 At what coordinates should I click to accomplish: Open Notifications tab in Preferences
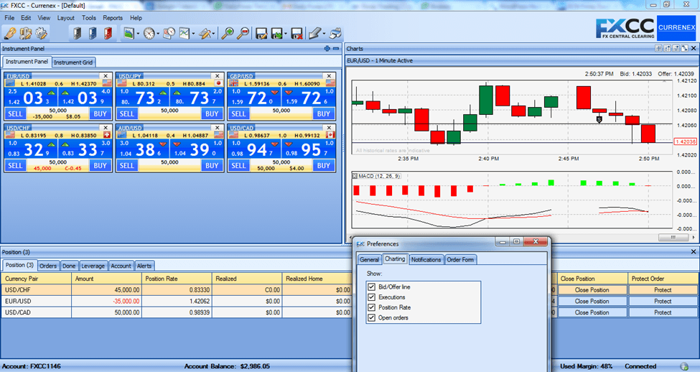click(x=426, y=259)
